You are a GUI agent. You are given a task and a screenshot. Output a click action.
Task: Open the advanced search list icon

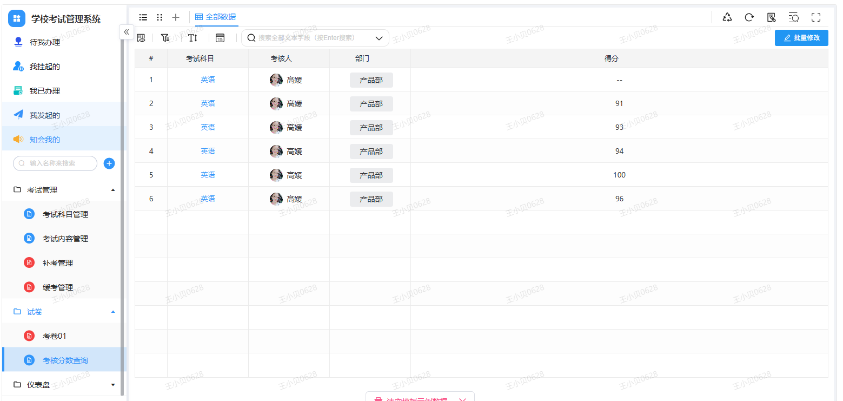pos(794,17)
